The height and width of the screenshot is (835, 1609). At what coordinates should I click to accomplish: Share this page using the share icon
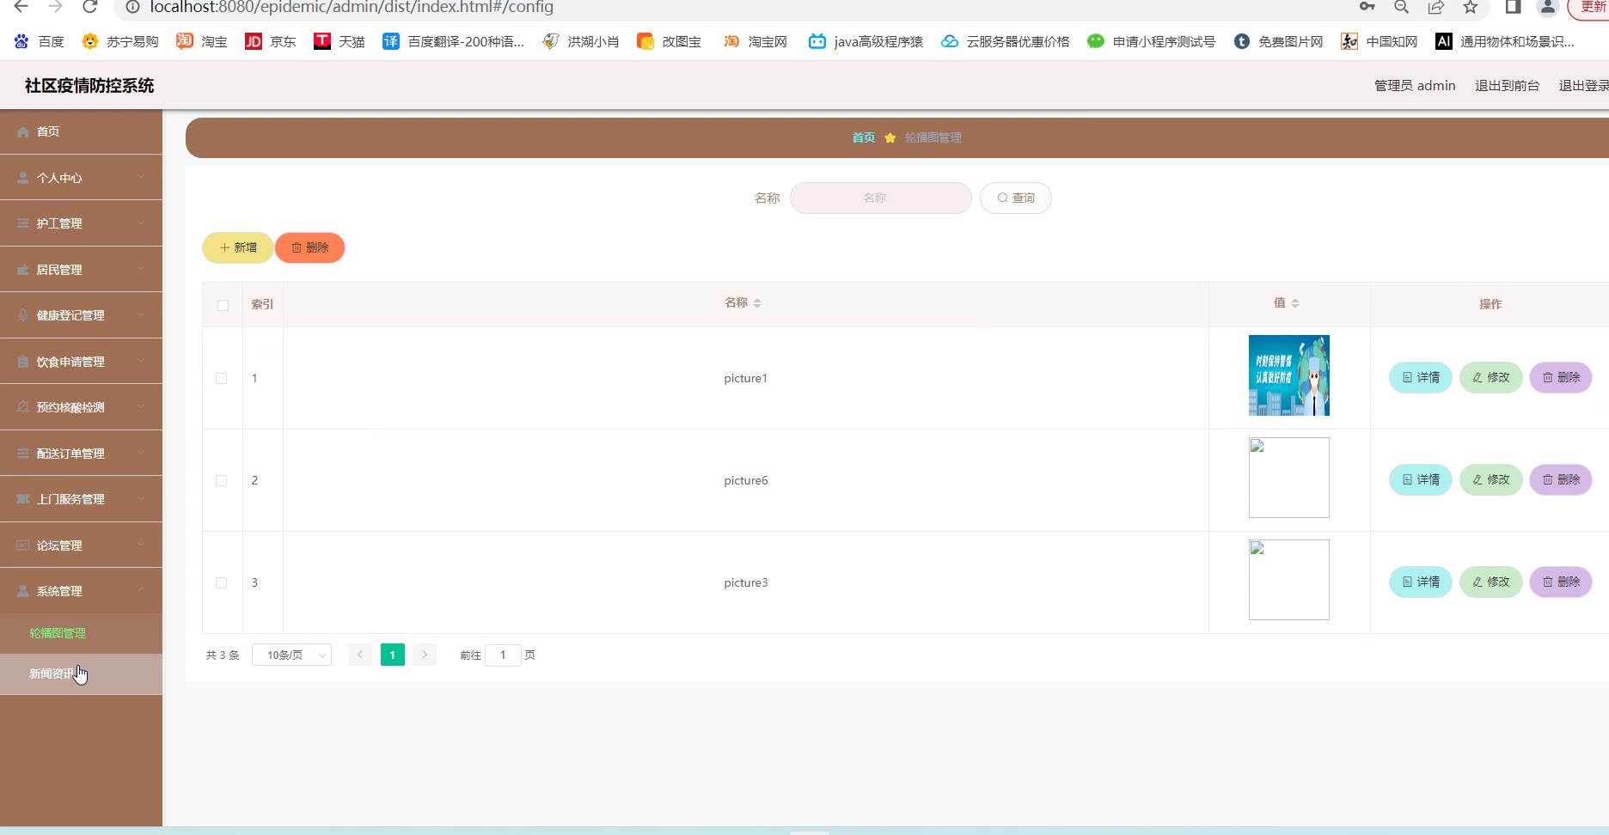point(1435,7)
